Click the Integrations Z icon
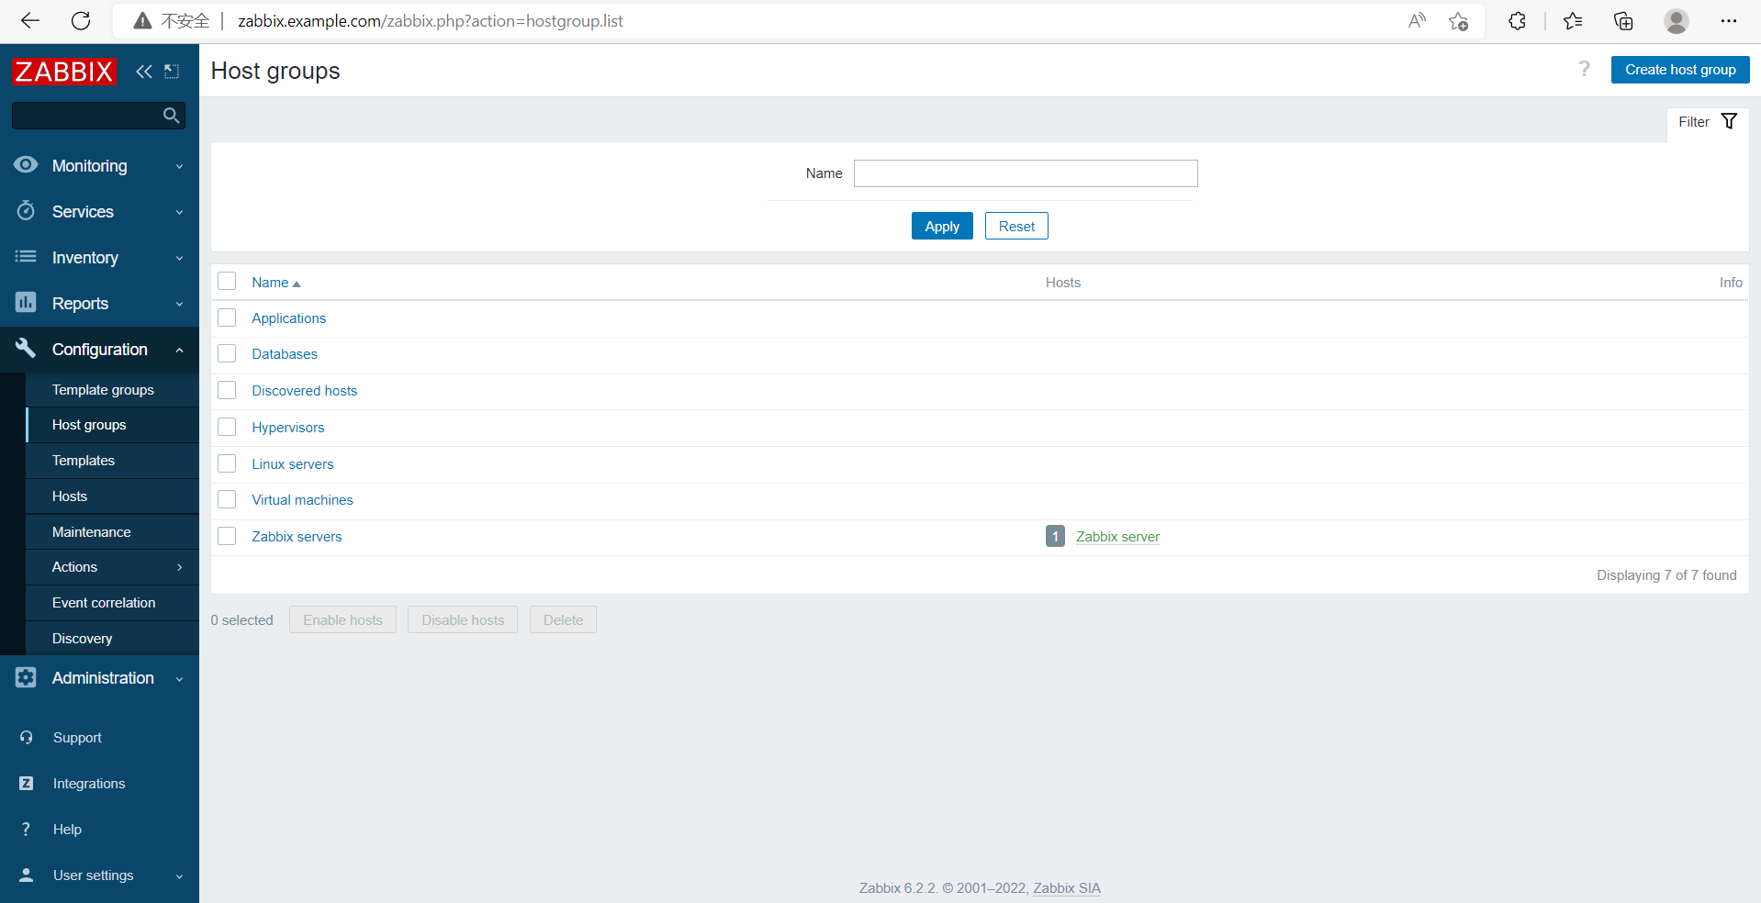 [x=27, y=784]
